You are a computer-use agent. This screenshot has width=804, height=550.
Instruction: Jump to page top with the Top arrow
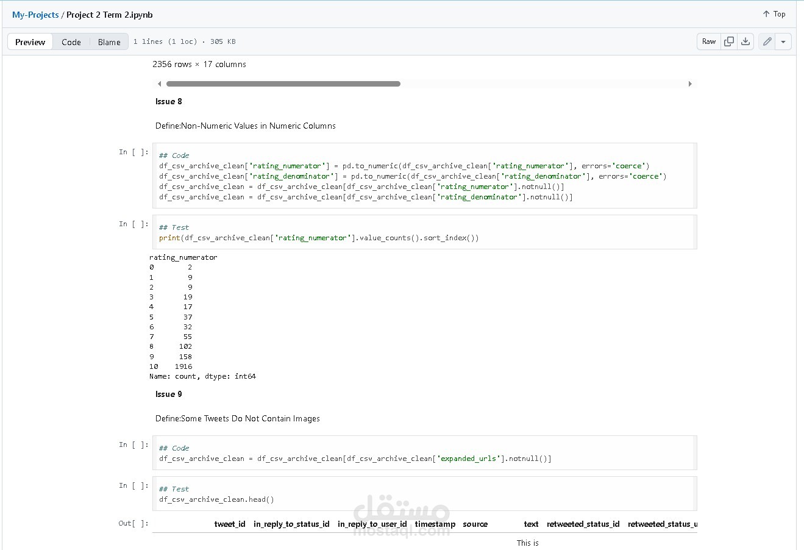coord(773,13)
